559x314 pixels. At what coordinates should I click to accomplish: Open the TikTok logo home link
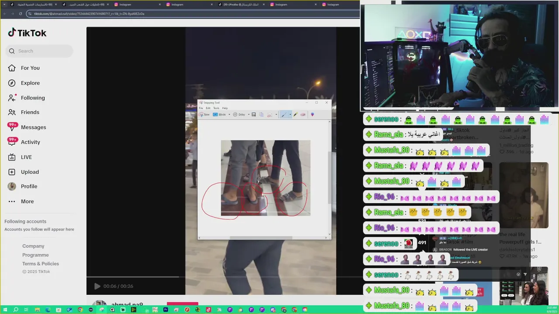[27, 33]
